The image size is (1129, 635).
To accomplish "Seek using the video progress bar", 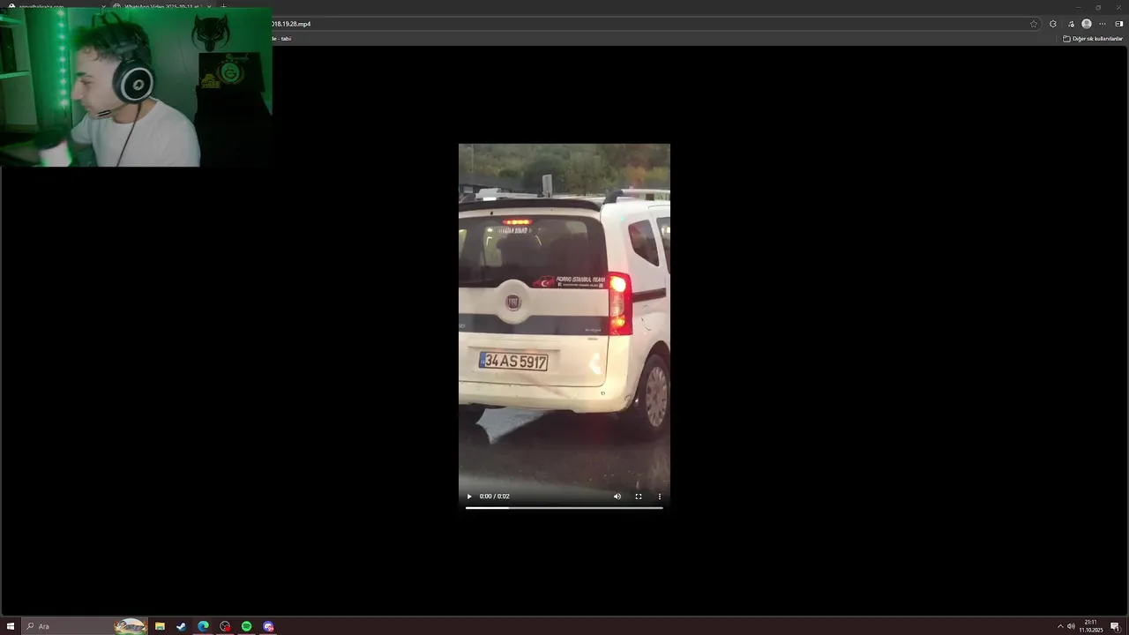I will [x=564, y=507].
